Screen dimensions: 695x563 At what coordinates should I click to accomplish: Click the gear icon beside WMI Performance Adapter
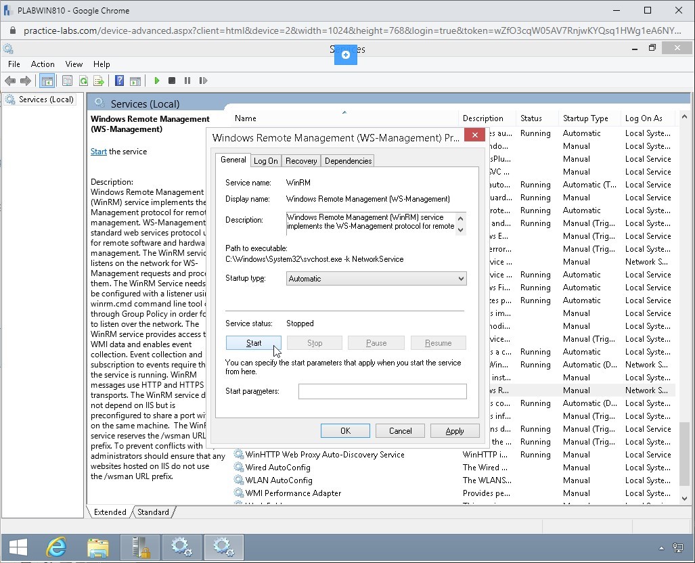pyautogui.click(x=239, y=493)
